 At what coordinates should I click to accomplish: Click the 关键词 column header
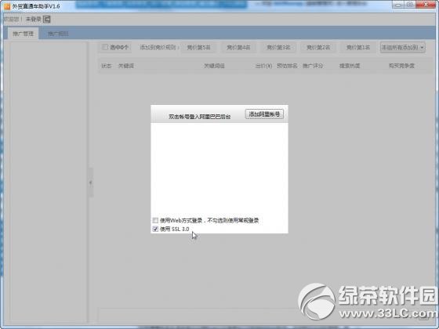pos(126,66)
